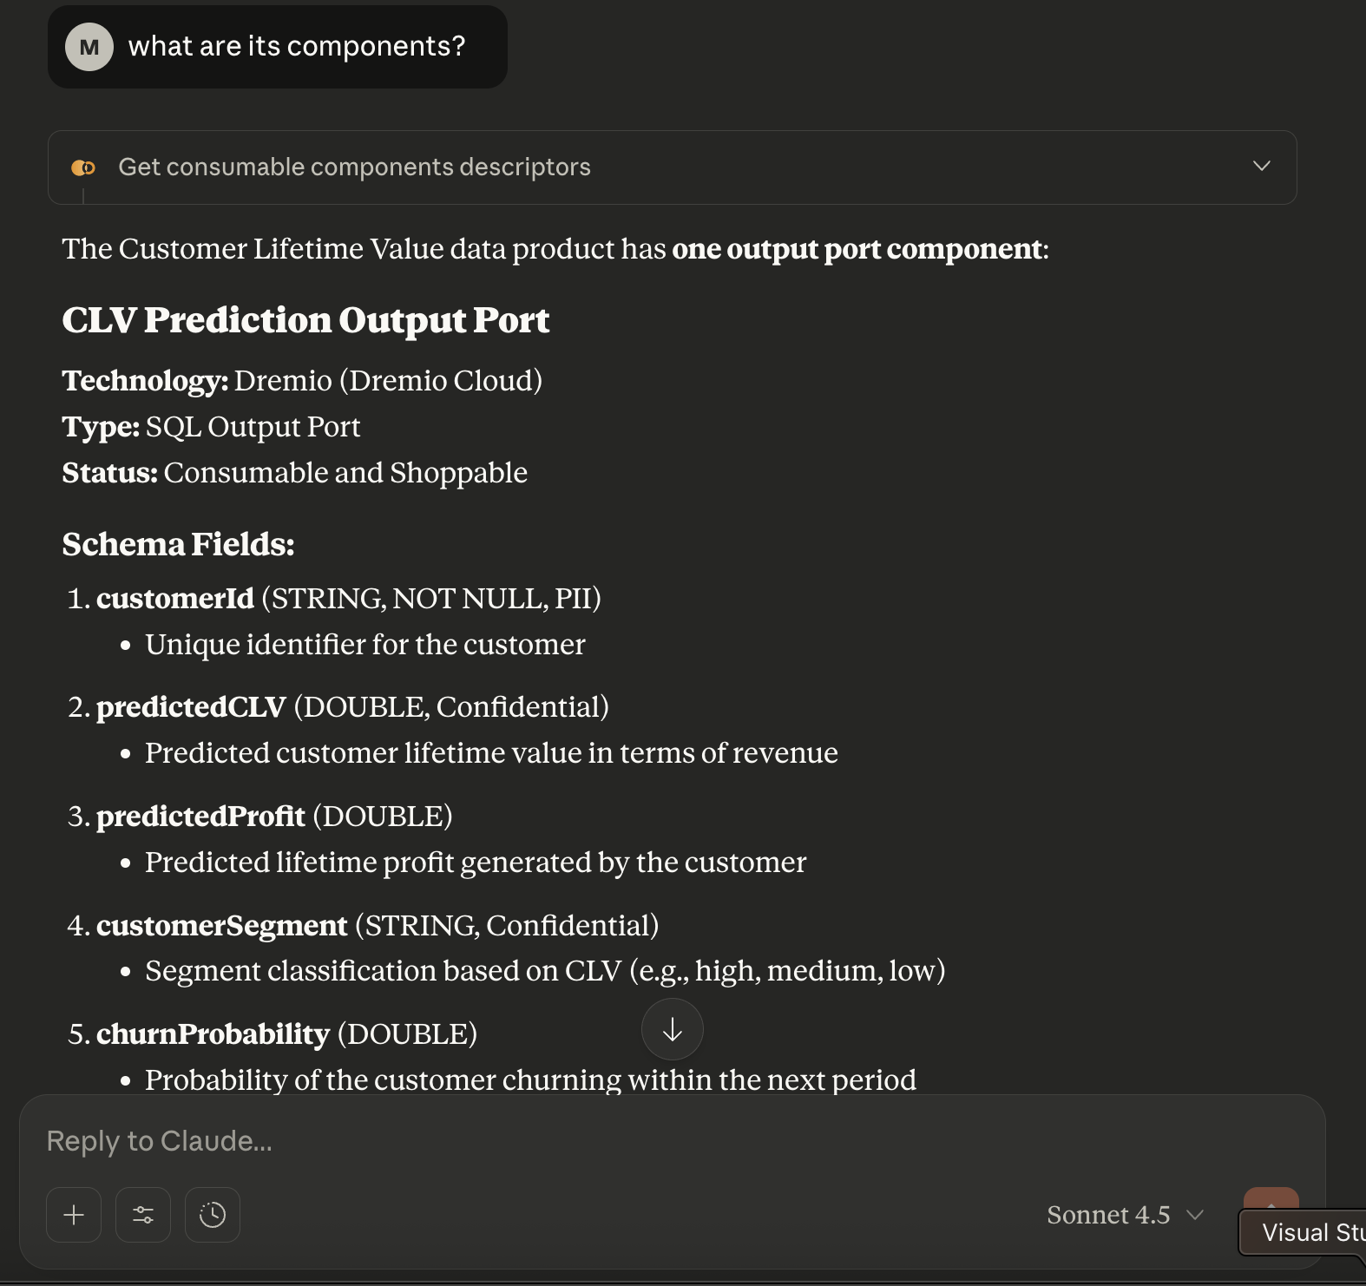Image resolution: width=1366 pixels, height=1286 pixels.
Task: Open the Sonnet 4.5 model selector
Action: 1125,1215
